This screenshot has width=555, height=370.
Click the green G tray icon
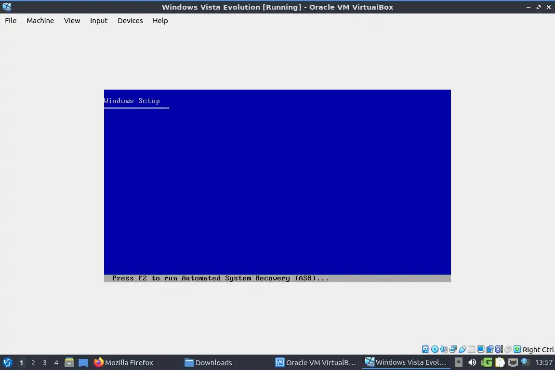pyautogui.click(x=486, y=362)
